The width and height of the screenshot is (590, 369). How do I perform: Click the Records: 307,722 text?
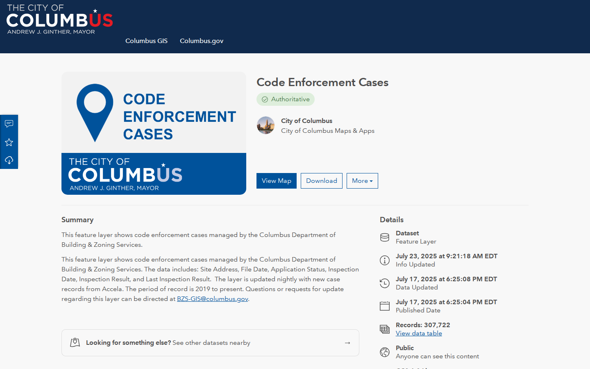point(423,325)
